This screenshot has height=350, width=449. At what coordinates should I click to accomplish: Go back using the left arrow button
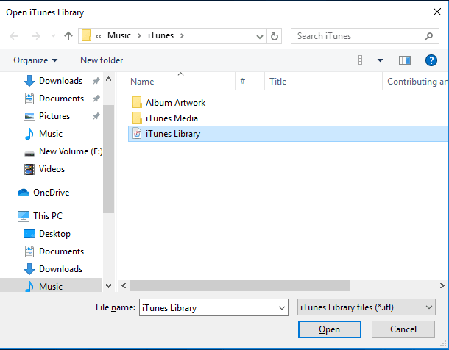point(14,36)
